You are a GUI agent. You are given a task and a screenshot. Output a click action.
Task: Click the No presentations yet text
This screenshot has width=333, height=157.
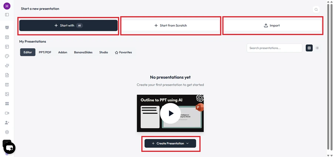tap(170, 77)
